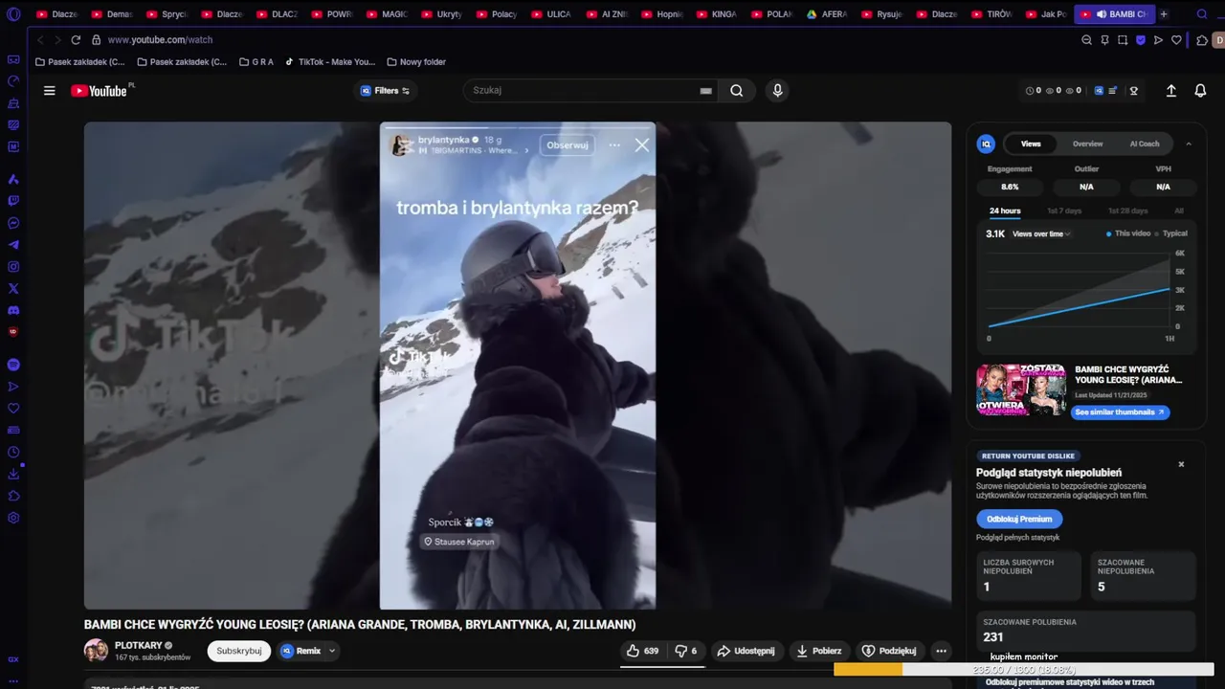Switch to the Overview tab

(x=1087, y=144)
